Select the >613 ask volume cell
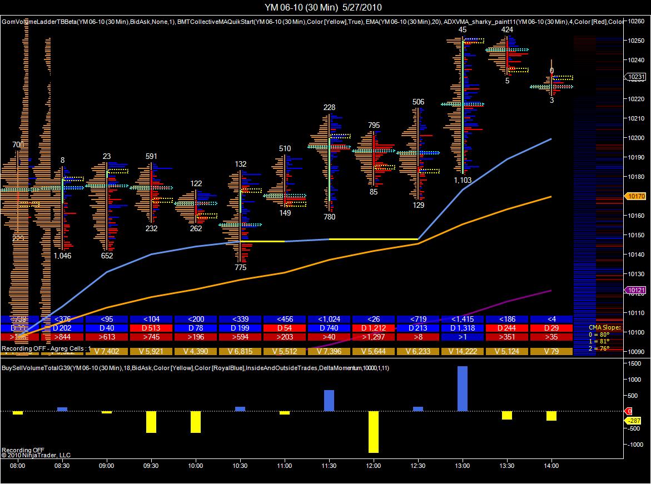The width and height of the screenshot is (651, 484). (107, 337)
